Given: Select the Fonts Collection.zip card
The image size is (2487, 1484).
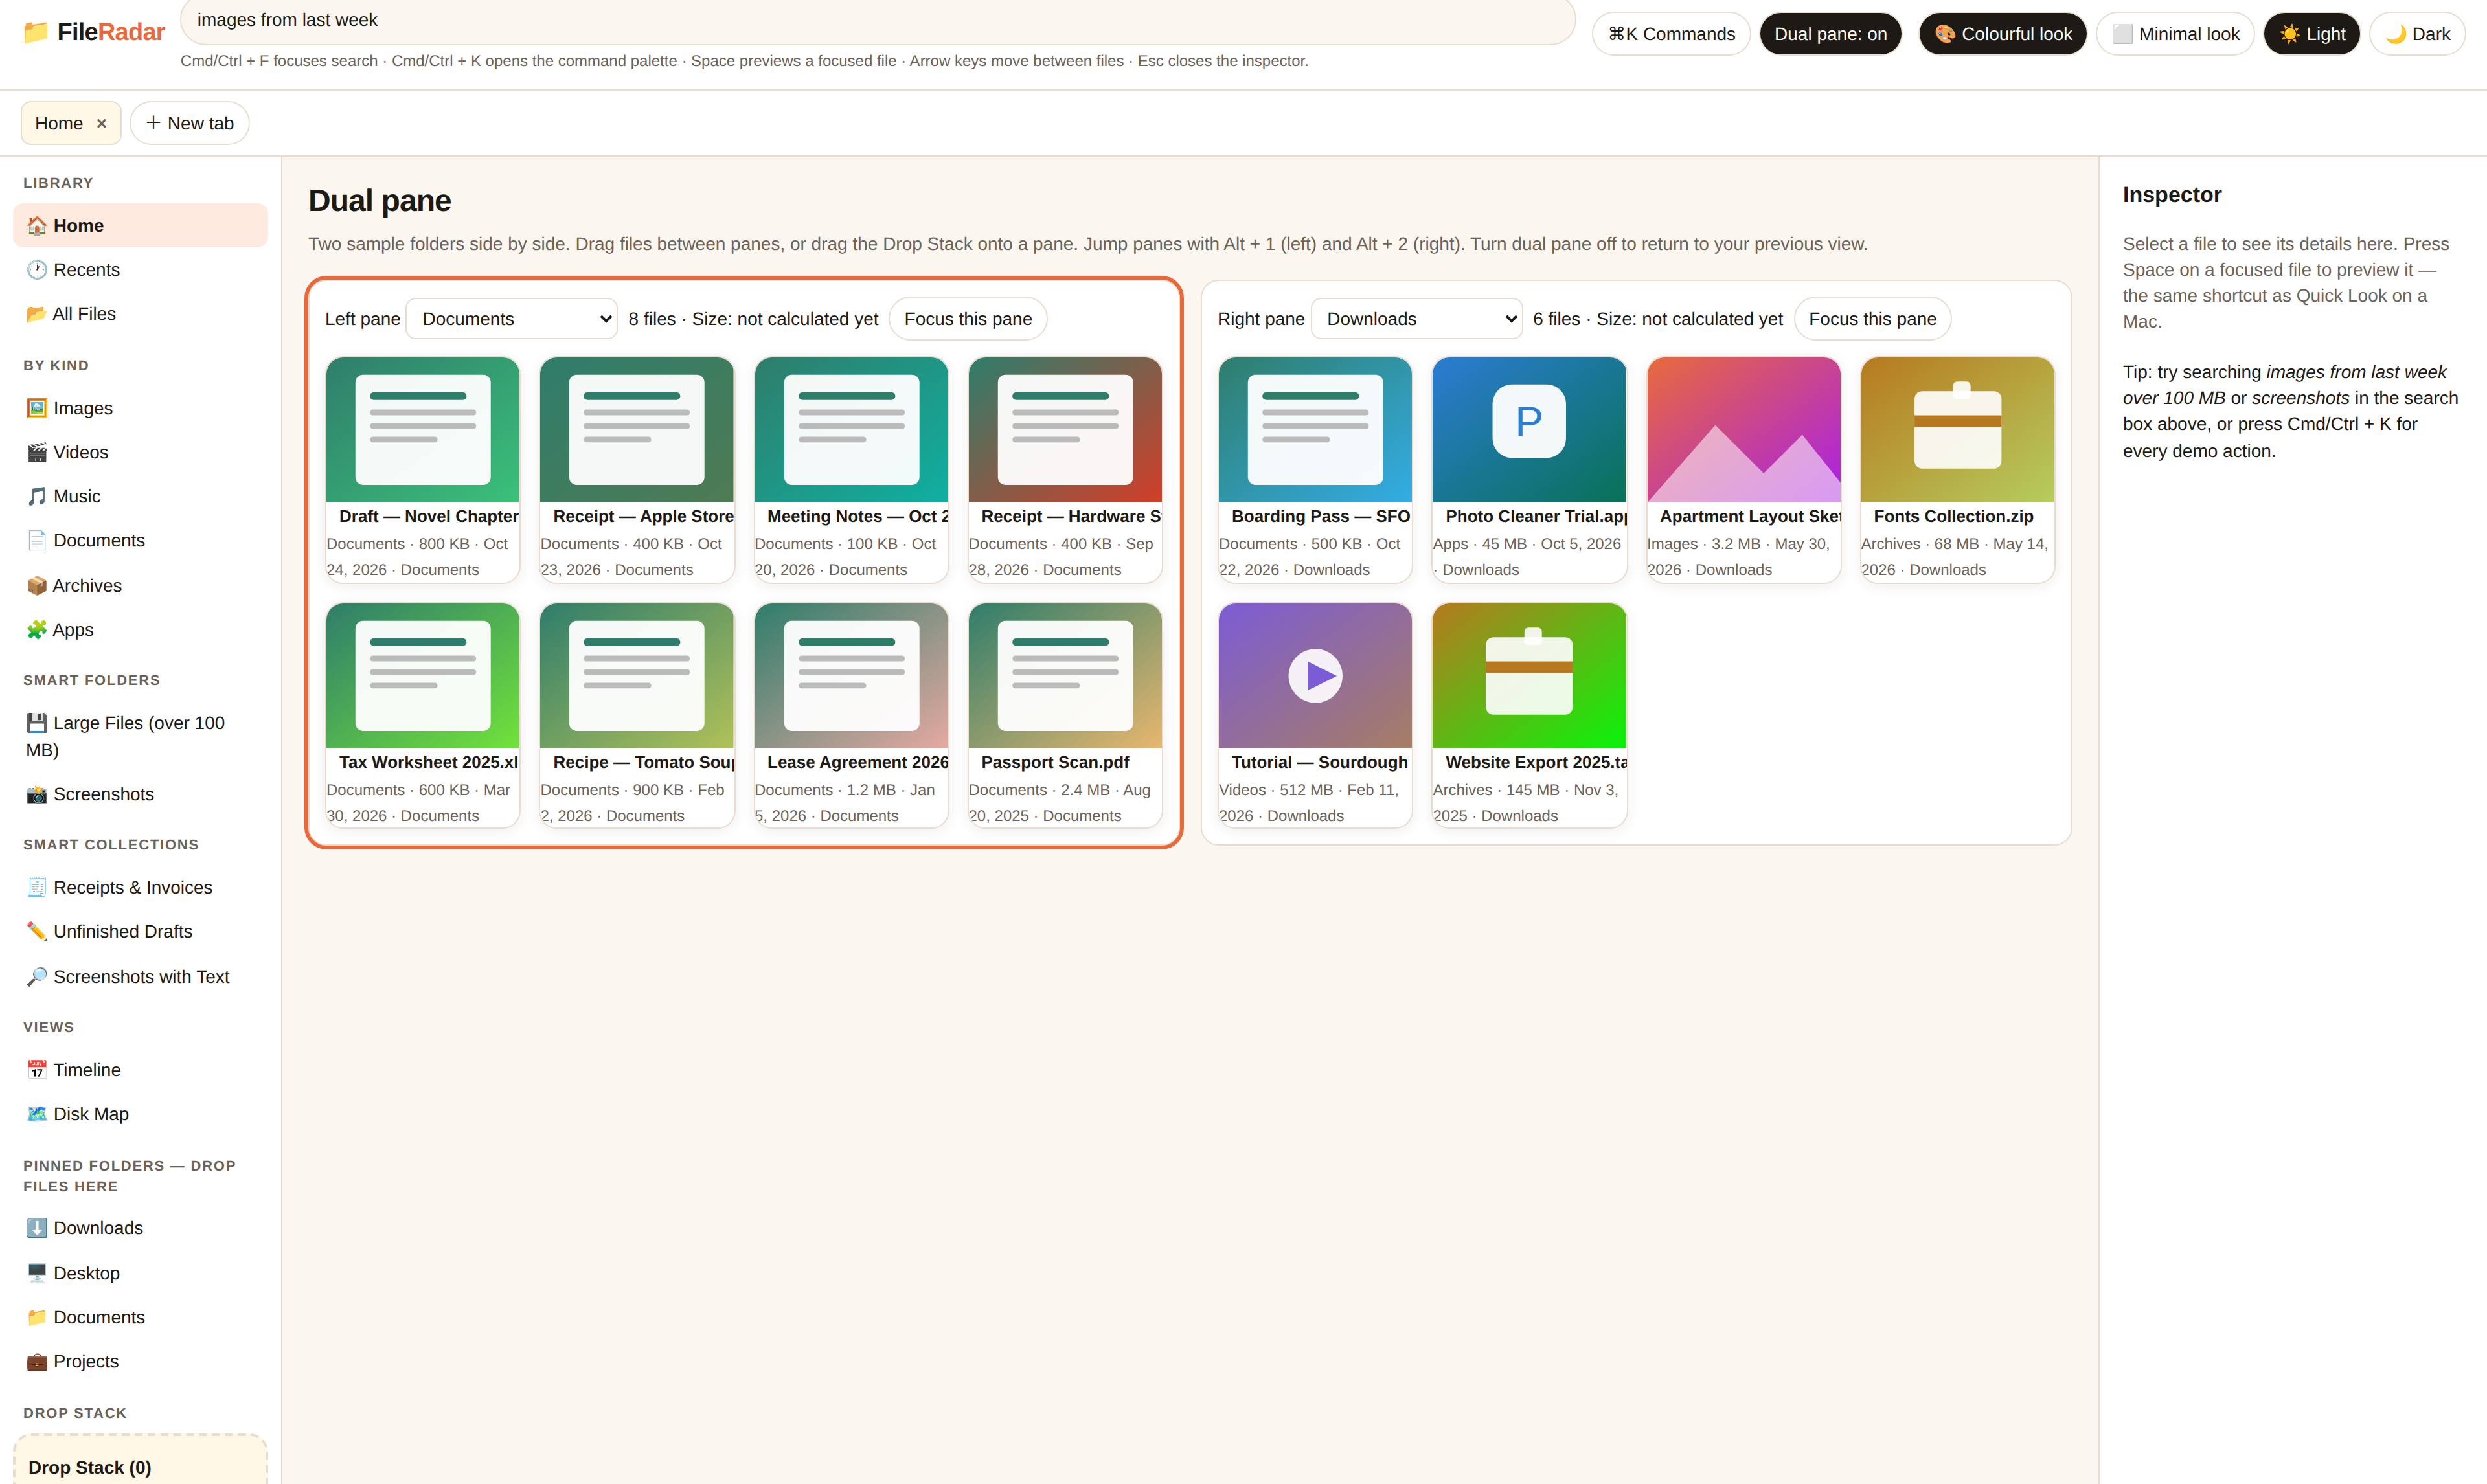Looking at the screenshot, I should [x=1957, y=469].
